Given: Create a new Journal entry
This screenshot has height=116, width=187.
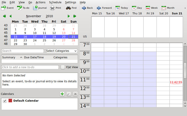Looking at the screenshot, I should pos(40,8).
